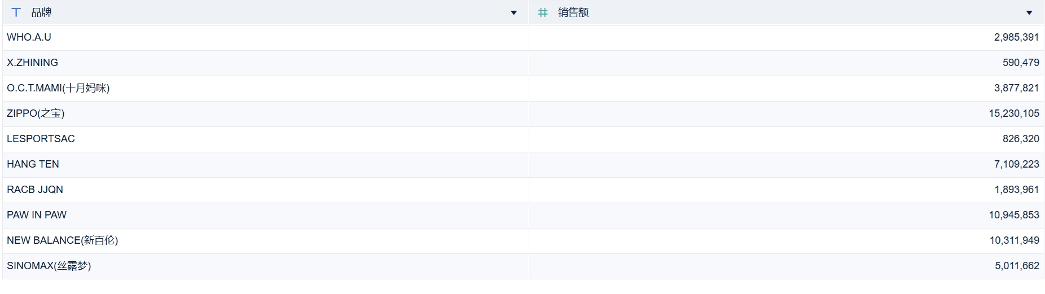The width and height of the screenshot is (1045, 294).
Task: Select the LESPORTSAC brand cell
Action: (x=266, y=139)
